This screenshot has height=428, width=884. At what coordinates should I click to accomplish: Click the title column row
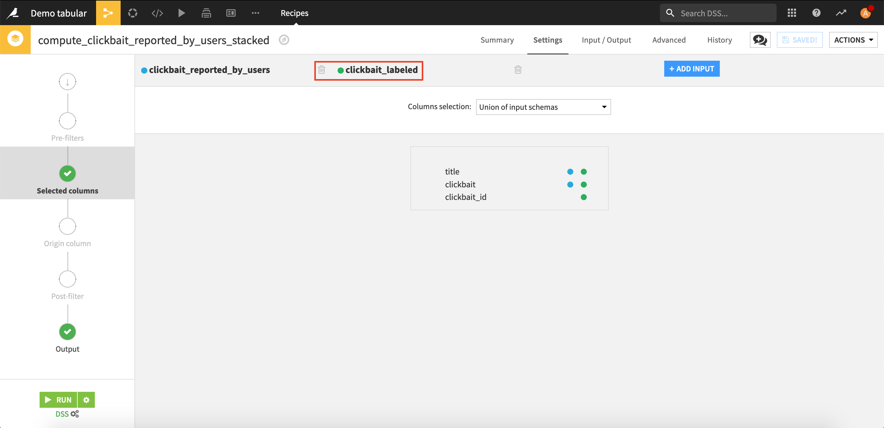click(509, 172)
